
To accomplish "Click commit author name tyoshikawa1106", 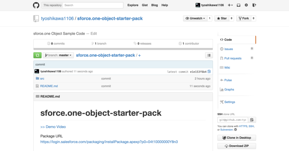I will [51, 72].
